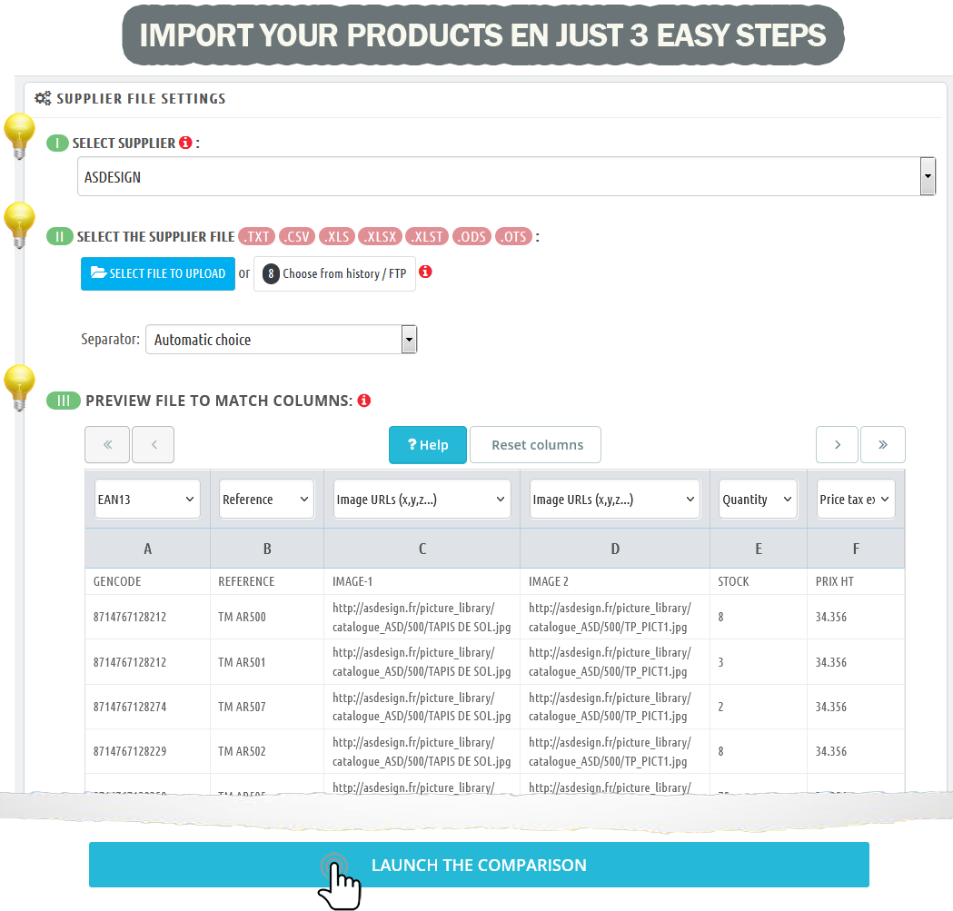Viewport: 953px width, 911px height.
Task: Go to previous columns with single-left arrow
Action: (153, 445)
